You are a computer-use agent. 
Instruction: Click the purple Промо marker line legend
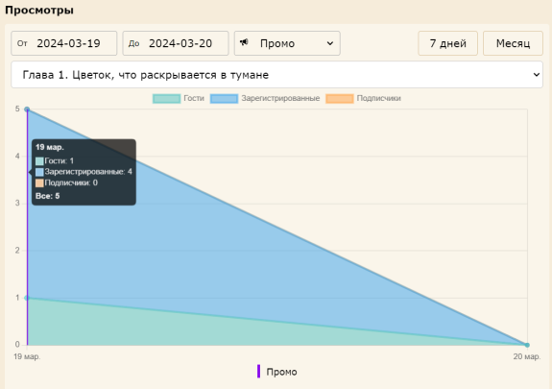point(259,372)
